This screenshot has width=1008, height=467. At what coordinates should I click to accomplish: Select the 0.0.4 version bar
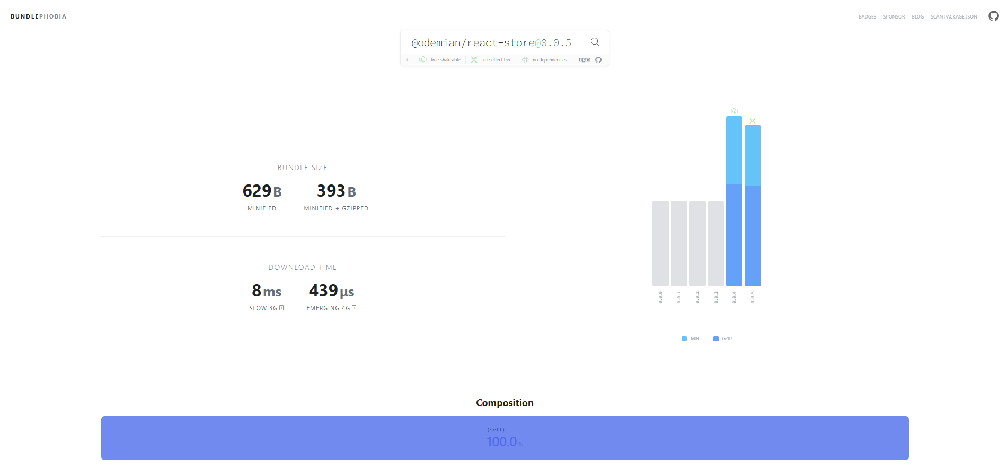tap(734, 201)
